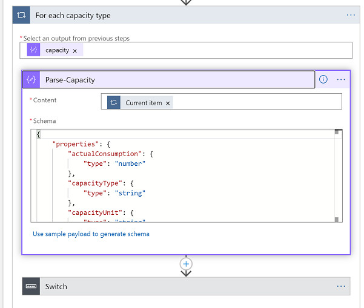Show Parse-Capacity info tooltip icon

pyautogui.click(x=323, y=79)
